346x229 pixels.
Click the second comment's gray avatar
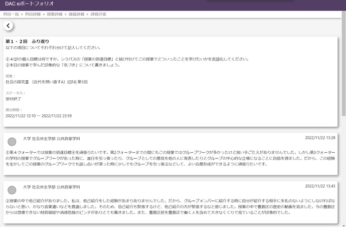pos(12,190)
